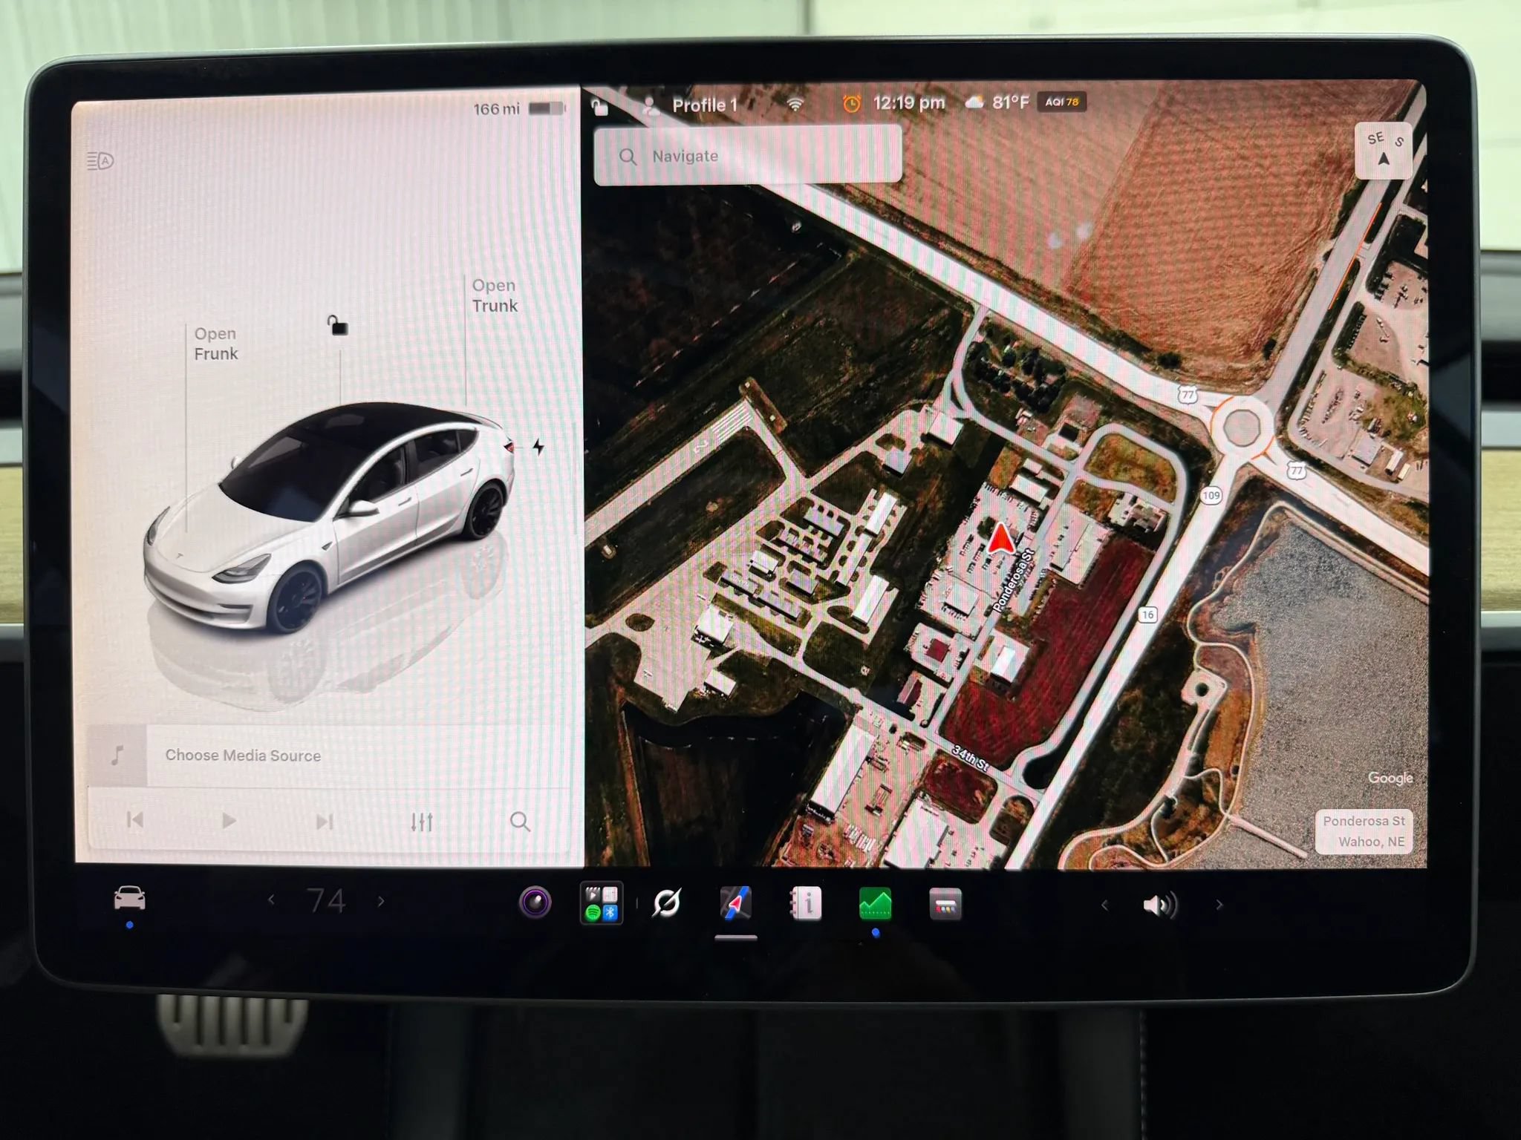Viewport: 1521px width, 1140px height.
Task: Tap the magnifier icon in Navigate box
Action: pos(628,157)
